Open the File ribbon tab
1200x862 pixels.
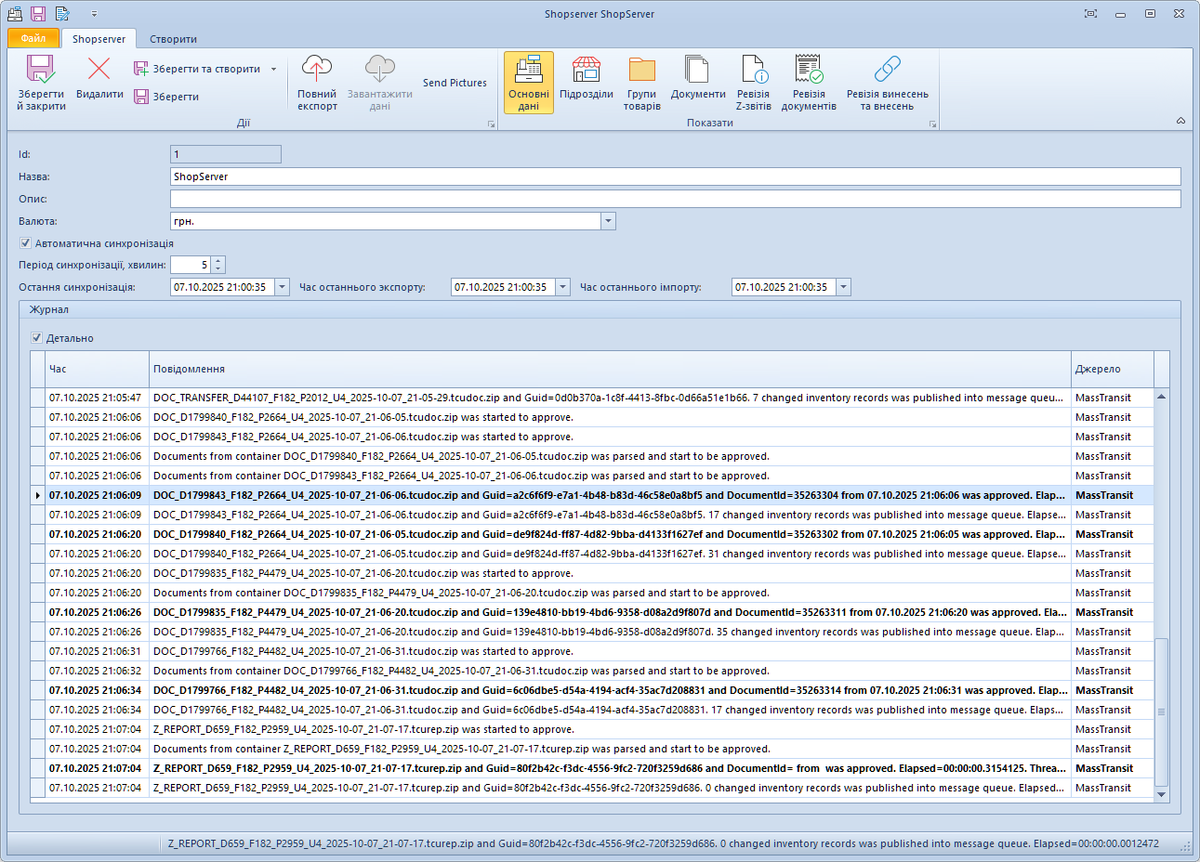tap(33, 38)
